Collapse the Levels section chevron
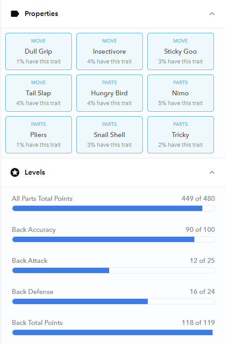Image resolution: width=225 pixels, height=344 pixels. [212, 172]
